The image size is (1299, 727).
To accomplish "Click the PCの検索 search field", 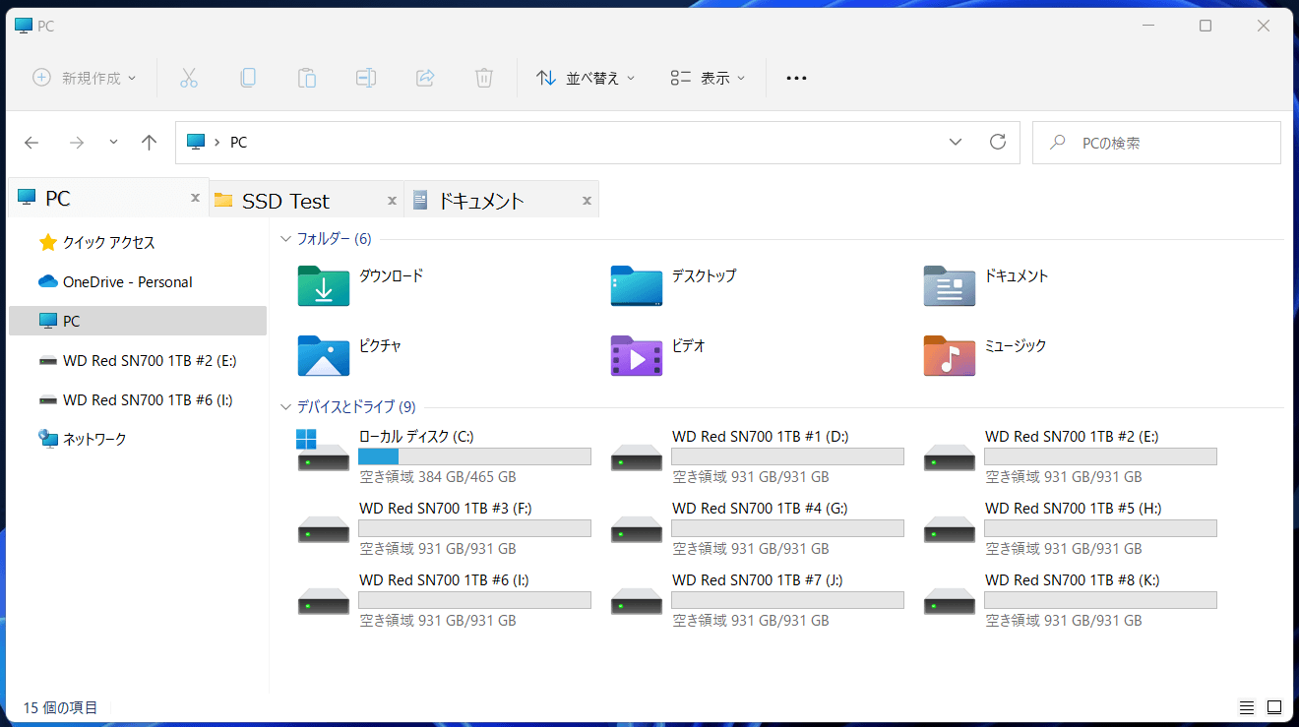I will (x=1156, y=143).
